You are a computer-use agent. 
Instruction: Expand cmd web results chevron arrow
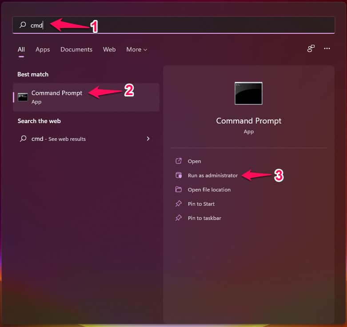148,139
